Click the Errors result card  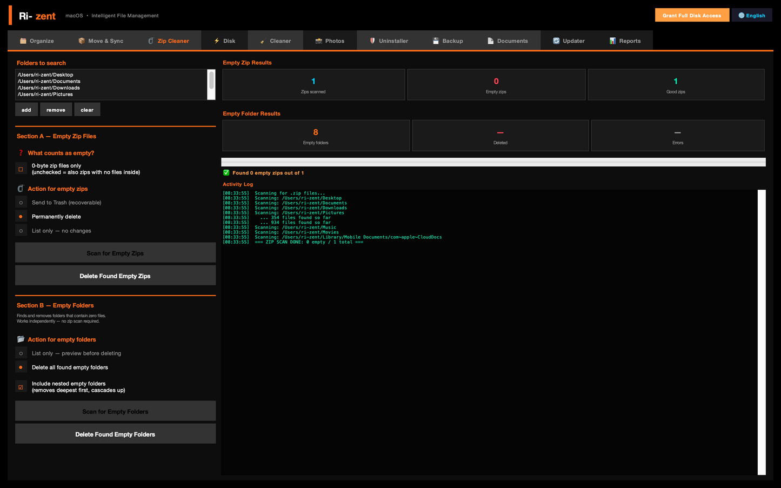click(678, 136)
